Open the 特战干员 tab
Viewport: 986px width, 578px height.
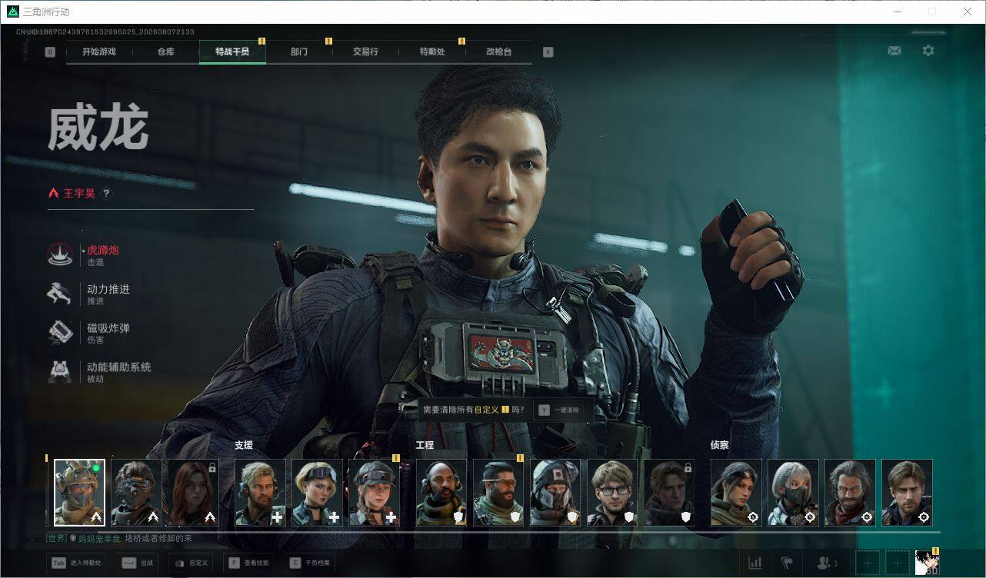click(232, 52)
